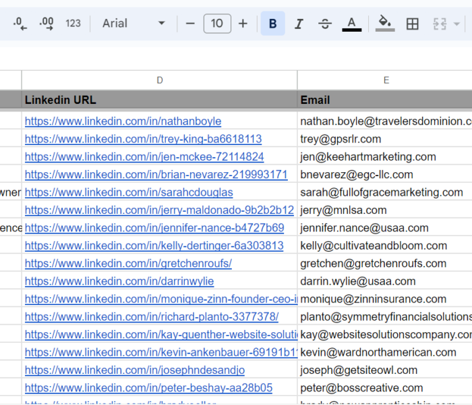
Task: Open the monique-zinn-founder-ceo LinkedIn link
Action: pyautogui.click(x=161, y=299)
